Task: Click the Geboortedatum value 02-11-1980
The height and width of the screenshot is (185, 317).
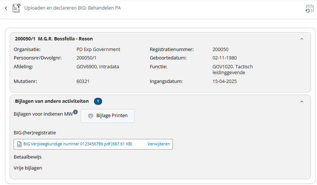Action: [224, 58]
